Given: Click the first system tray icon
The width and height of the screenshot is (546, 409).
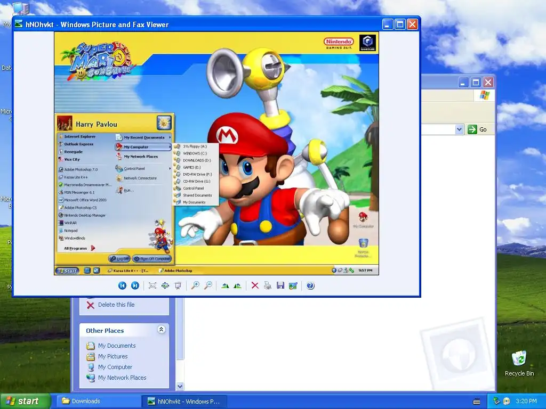Looking at the screenshot, I should tap(496, 401).
